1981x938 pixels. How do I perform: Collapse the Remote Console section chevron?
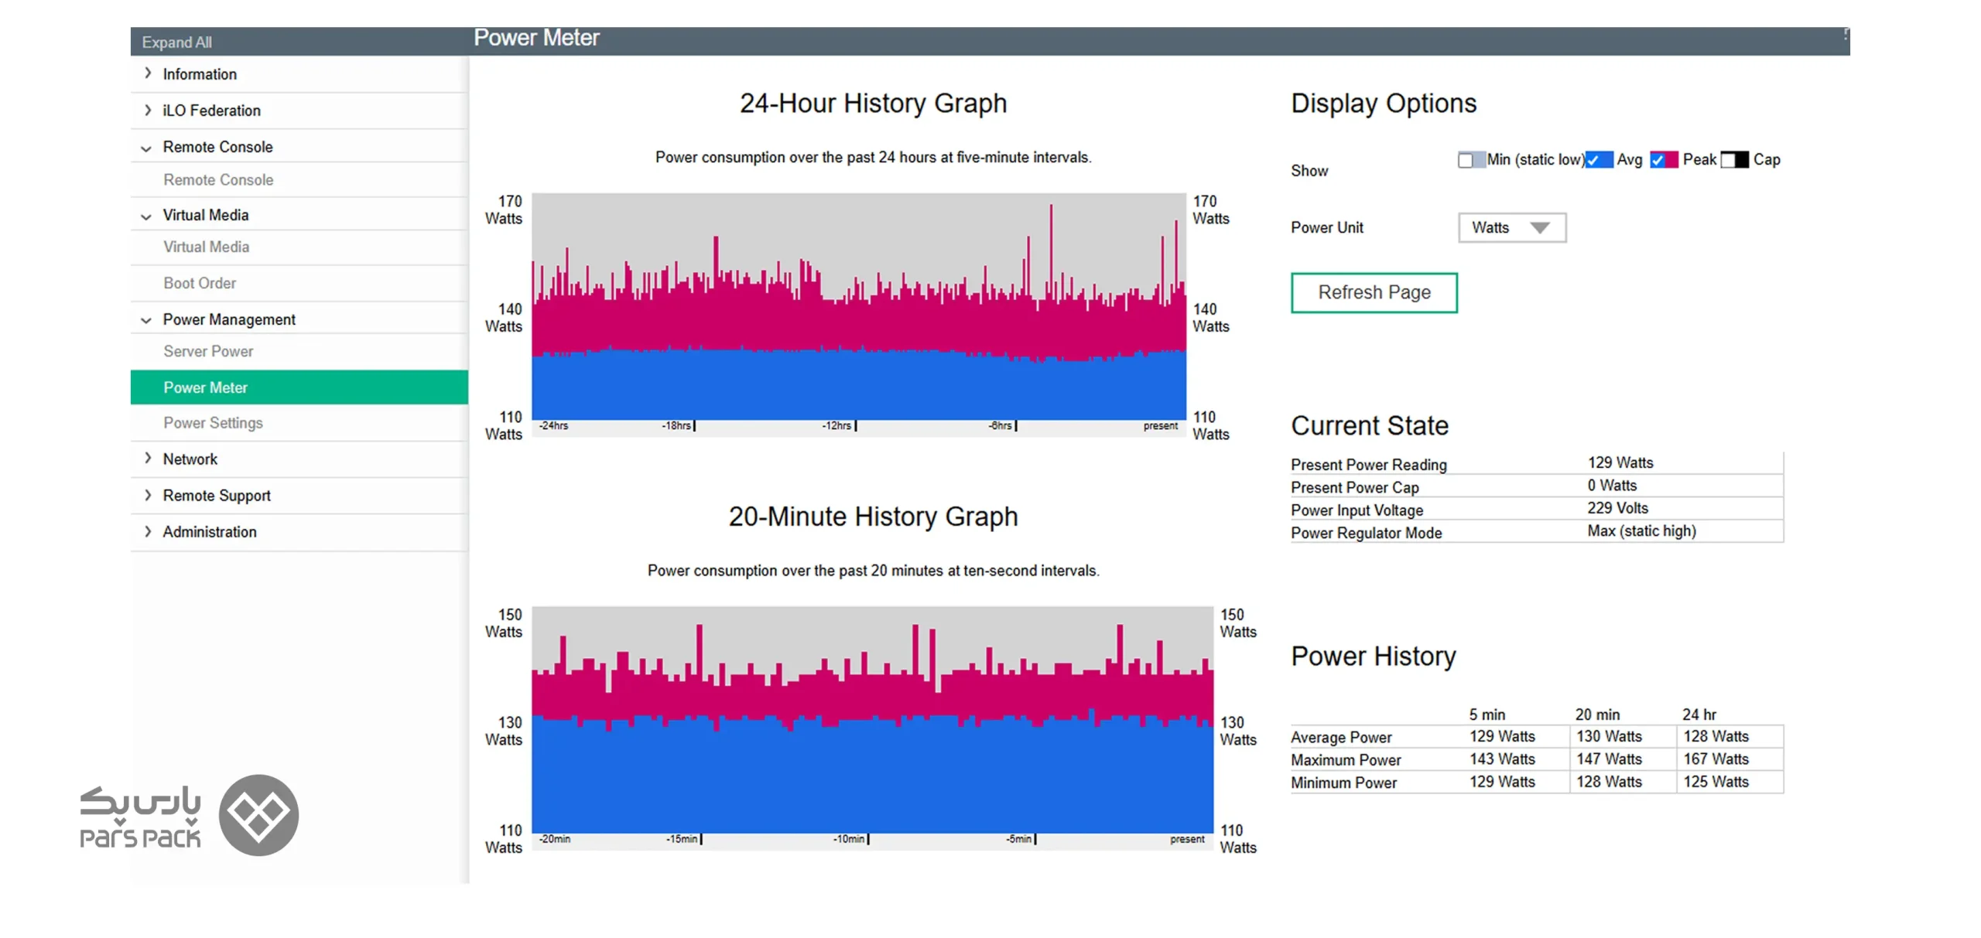[x=146, y=148]
